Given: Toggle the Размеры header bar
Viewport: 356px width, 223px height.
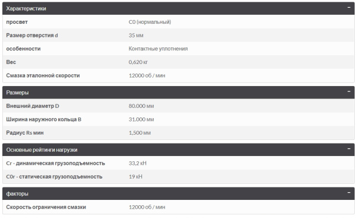Looking at the screenshot, I should (179, 93).
